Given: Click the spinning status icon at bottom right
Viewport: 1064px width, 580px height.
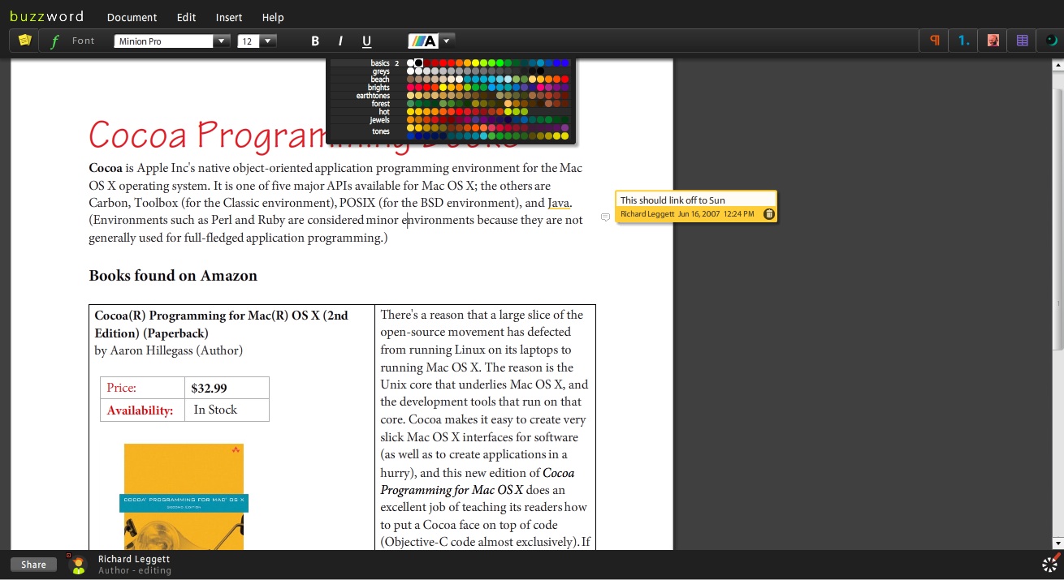Looking at the screenshot, I should (x=1050, y=565).
